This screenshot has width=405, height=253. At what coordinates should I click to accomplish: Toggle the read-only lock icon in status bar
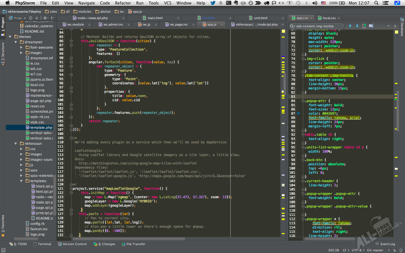tap(394, 250)
